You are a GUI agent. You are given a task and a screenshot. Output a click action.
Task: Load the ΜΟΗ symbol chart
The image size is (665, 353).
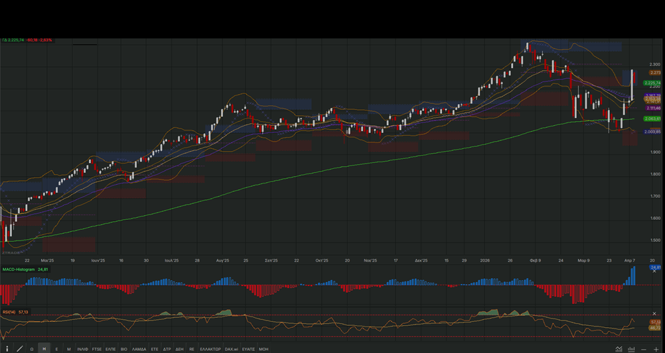[263, 349]
